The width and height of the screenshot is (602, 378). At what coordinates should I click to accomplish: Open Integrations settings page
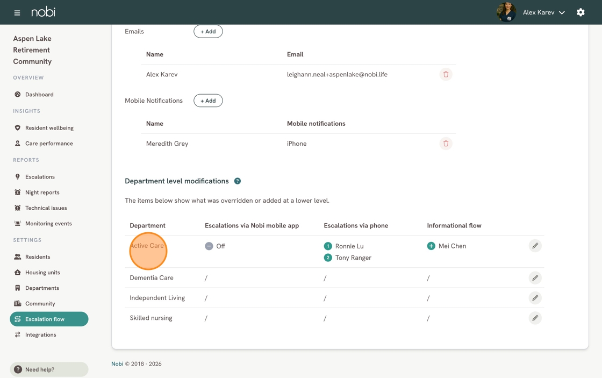(x=41, y=334)
